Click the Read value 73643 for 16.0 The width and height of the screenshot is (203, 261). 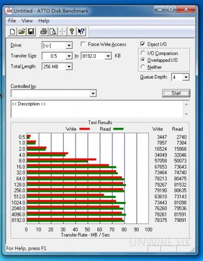point(180,167)
